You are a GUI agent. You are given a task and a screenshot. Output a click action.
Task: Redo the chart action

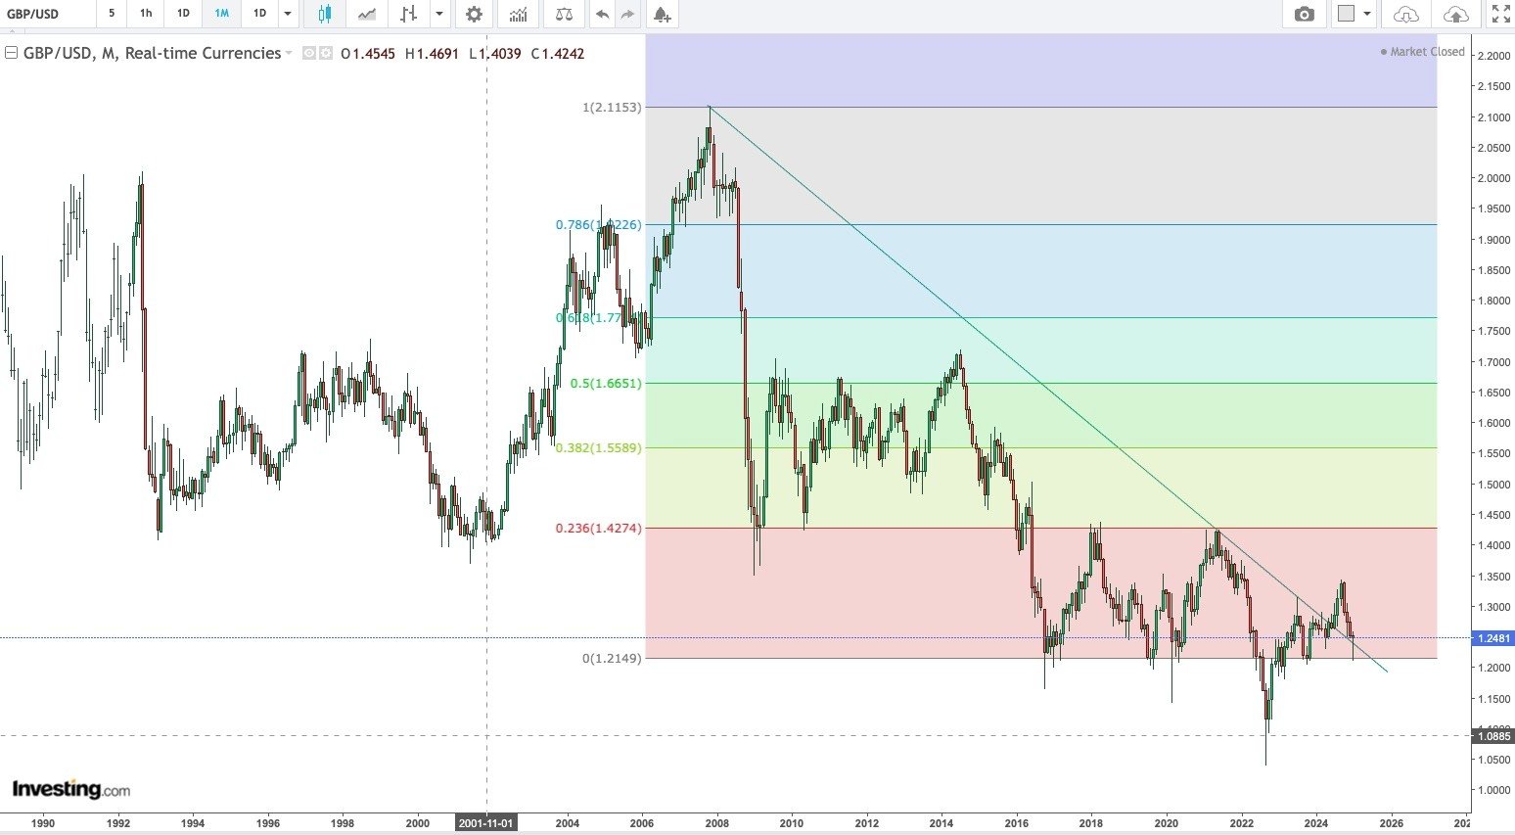point(627,14)
